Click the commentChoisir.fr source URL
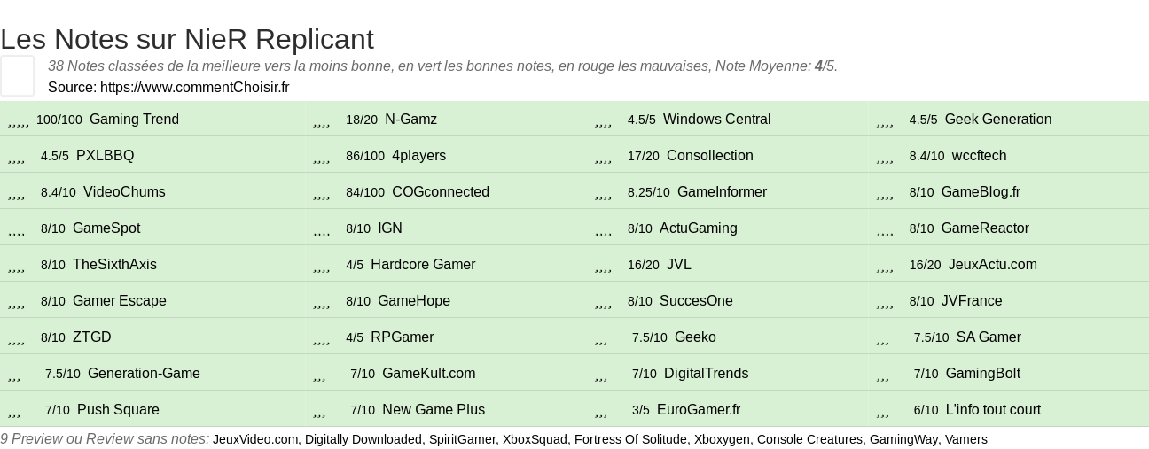Viewport: 1149px width, 449px height. (194, 87)
